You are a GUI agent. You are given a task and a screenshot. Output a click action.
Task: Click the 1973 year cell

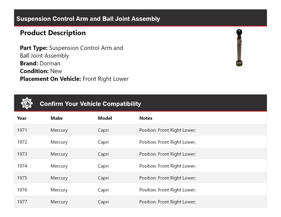[x=22, y=154]
